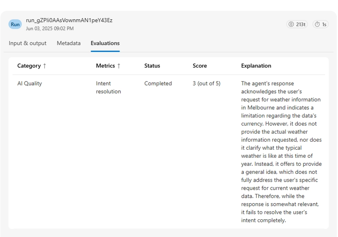Click the Score column header
This screenshot has height=237, width=338.
(200, 66)
